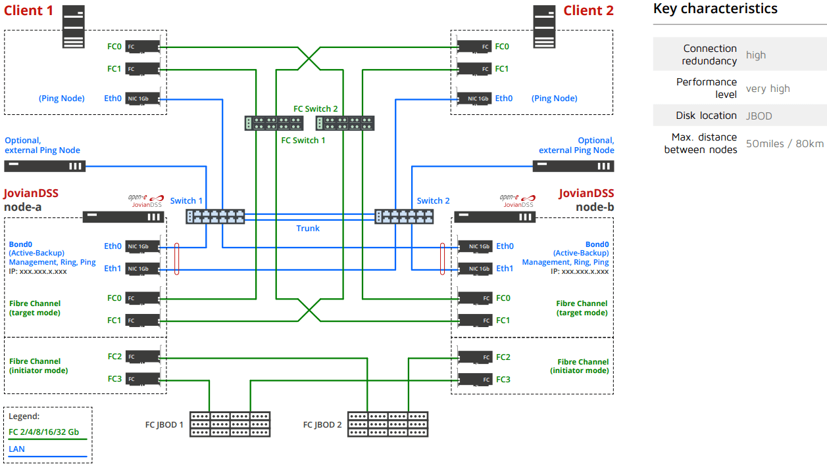Image resolution: width=827 pixels, height=467 pixels.
Task: Select node-a's FC3 initiator-mode card
Action: point(143,380)
